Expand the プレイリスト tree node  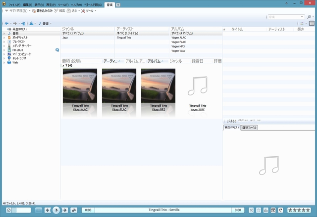3,42
